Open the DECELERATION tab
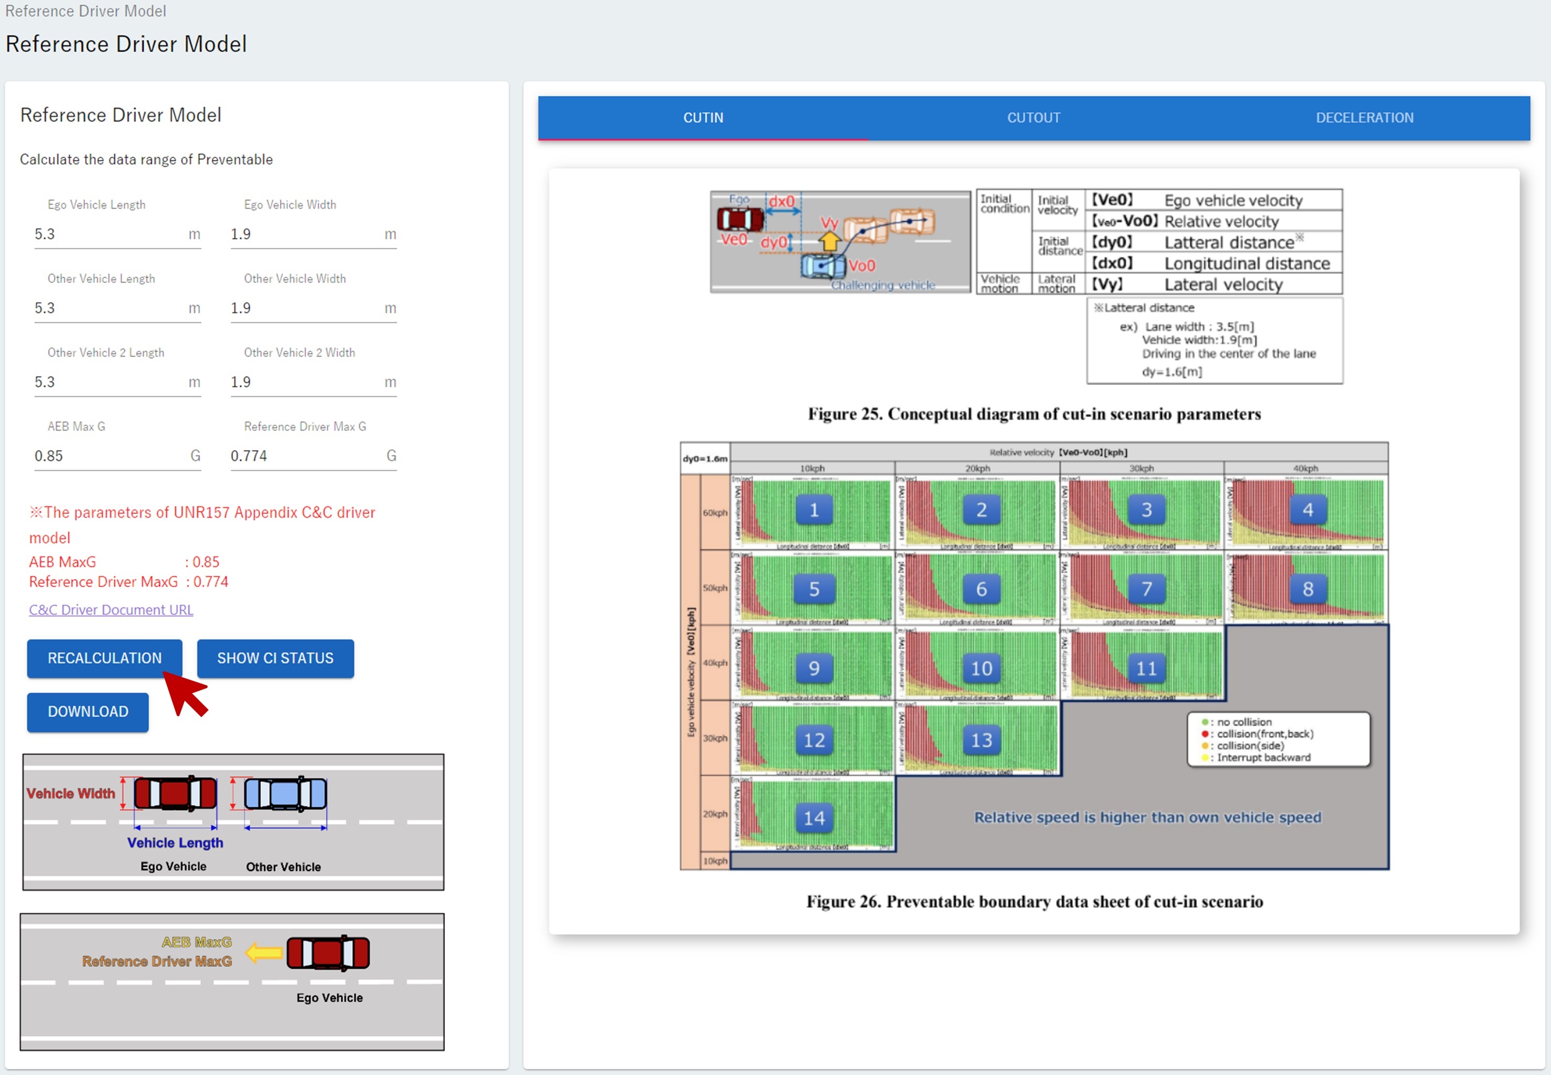Viewport: 1551px width, 1075px height. 1364,118
